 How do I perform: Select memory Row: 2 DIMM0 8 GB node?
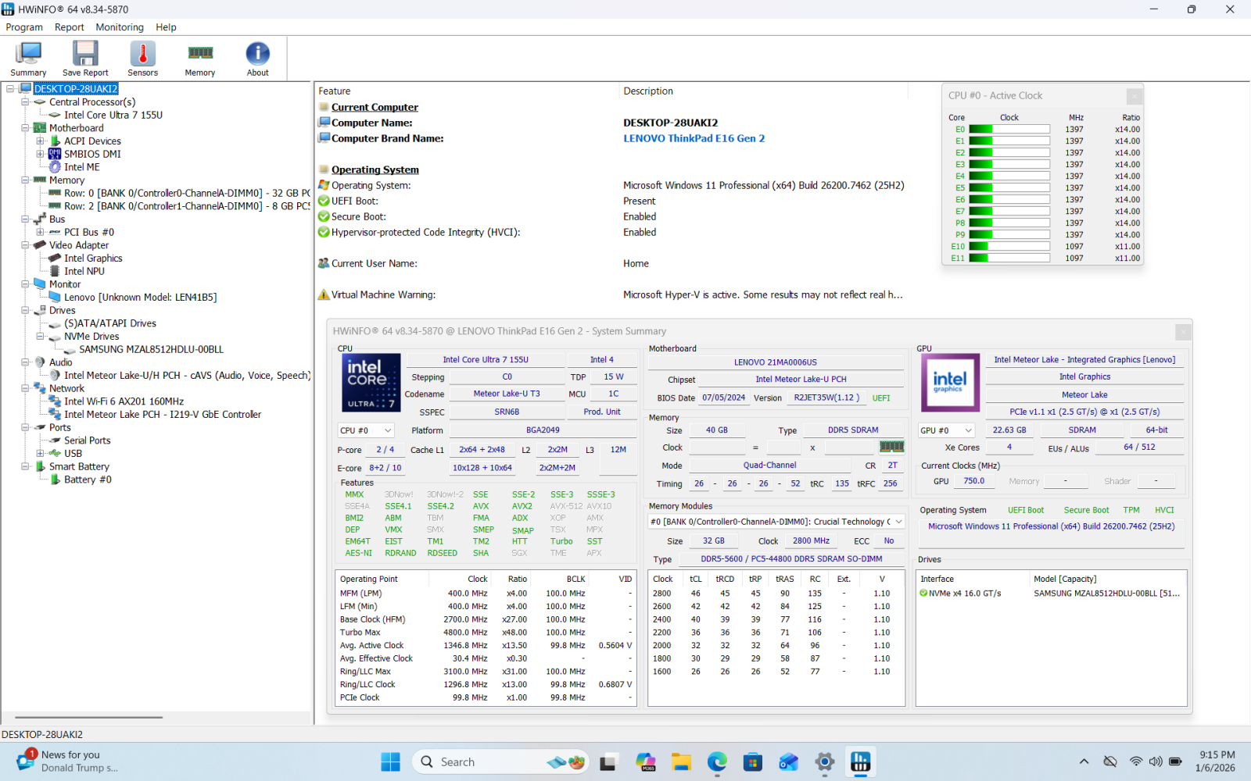[x=187, y=206]
